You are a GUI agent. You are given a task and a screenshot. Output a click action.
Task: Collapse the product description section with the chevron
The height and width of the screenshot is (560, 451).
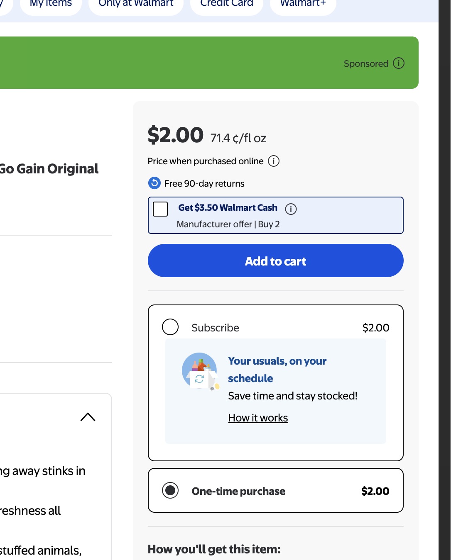point(88,416)
